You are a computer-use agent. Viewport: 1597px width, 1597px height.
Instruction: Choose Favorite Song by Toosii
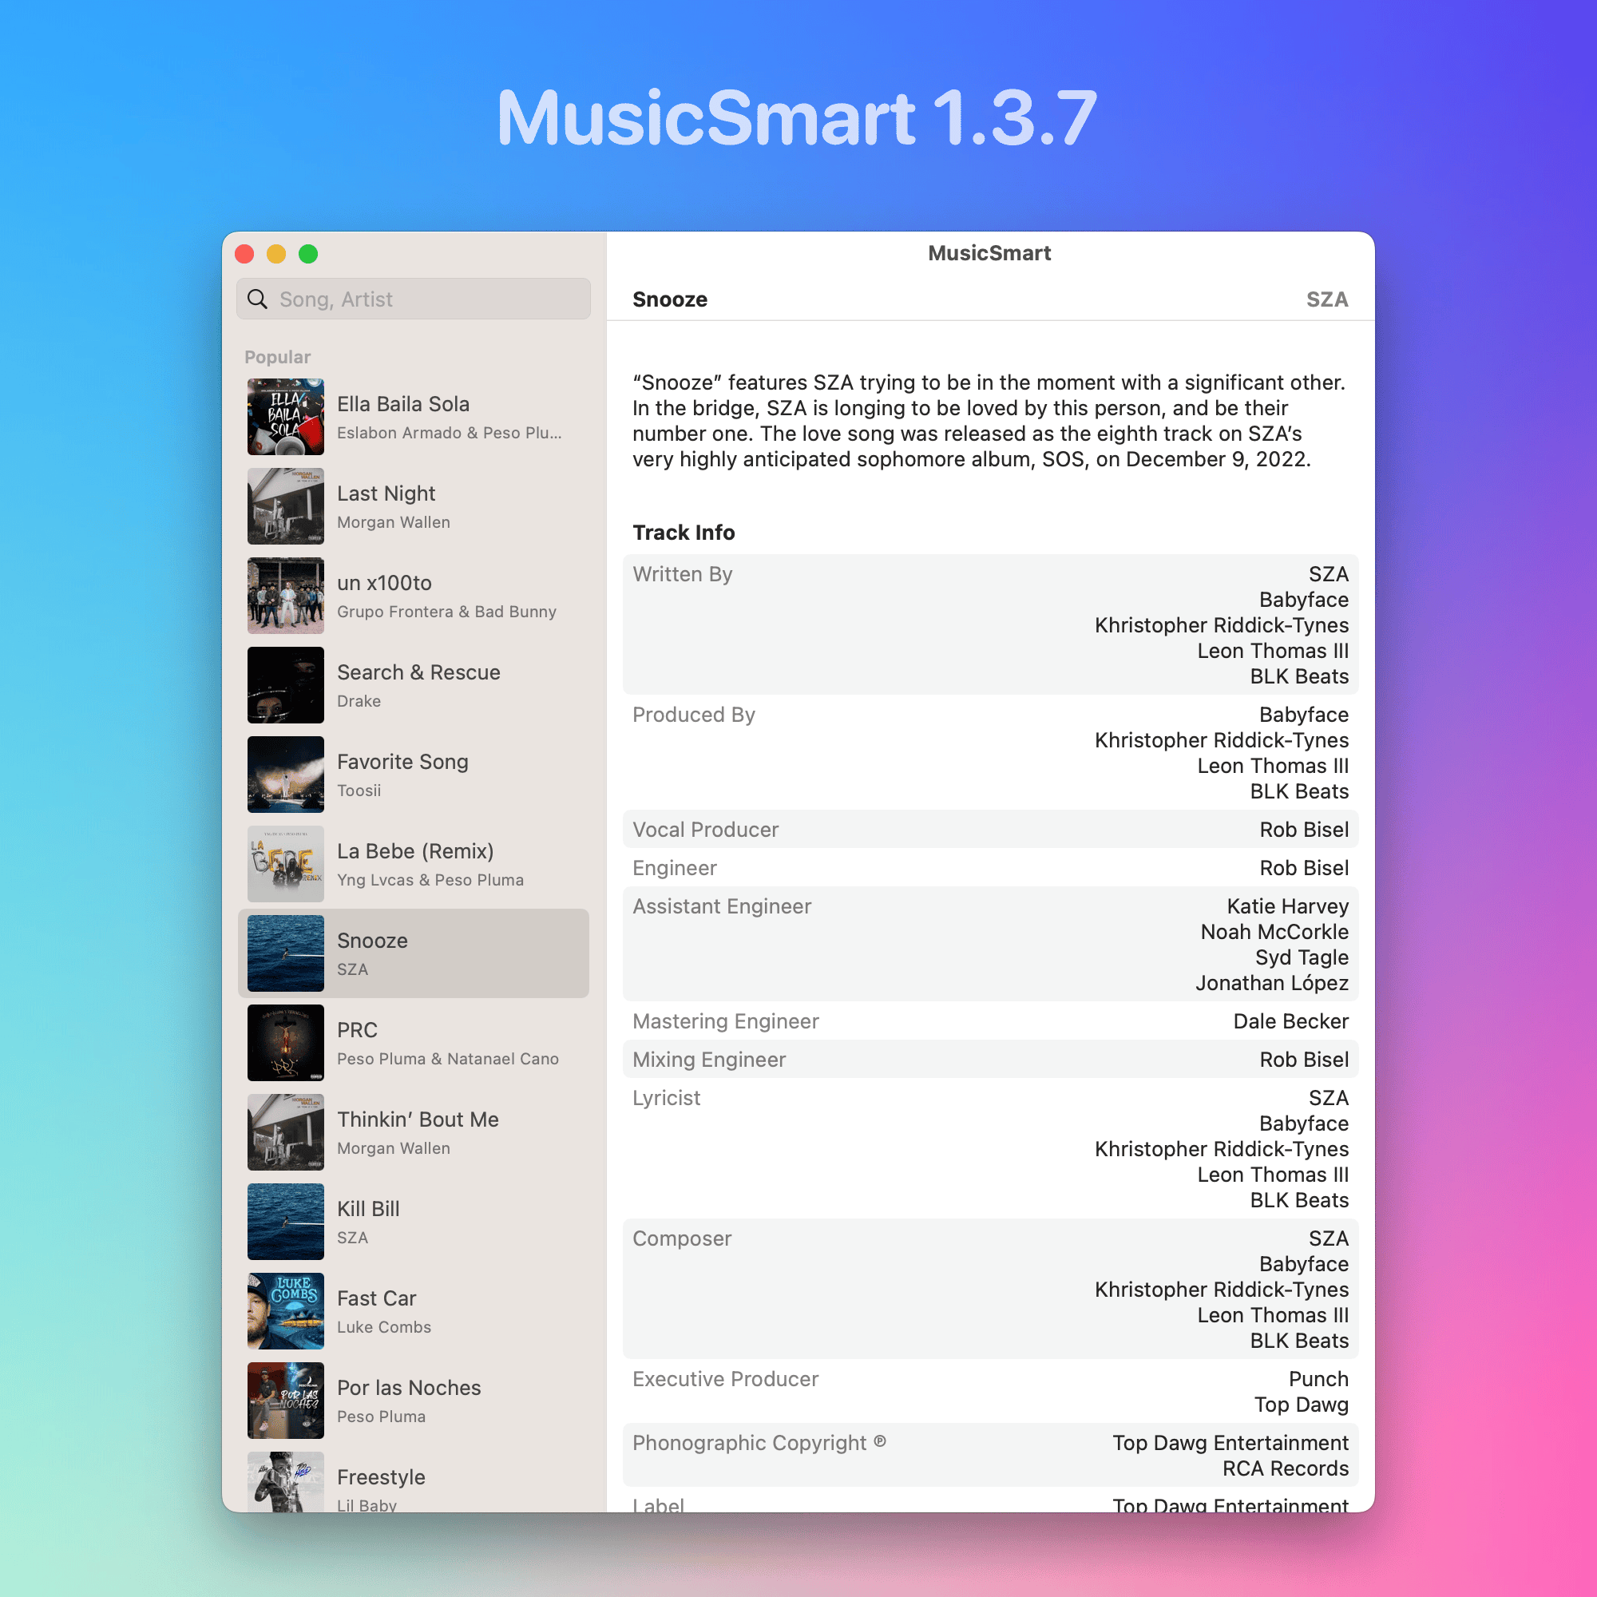pos(414,775)
